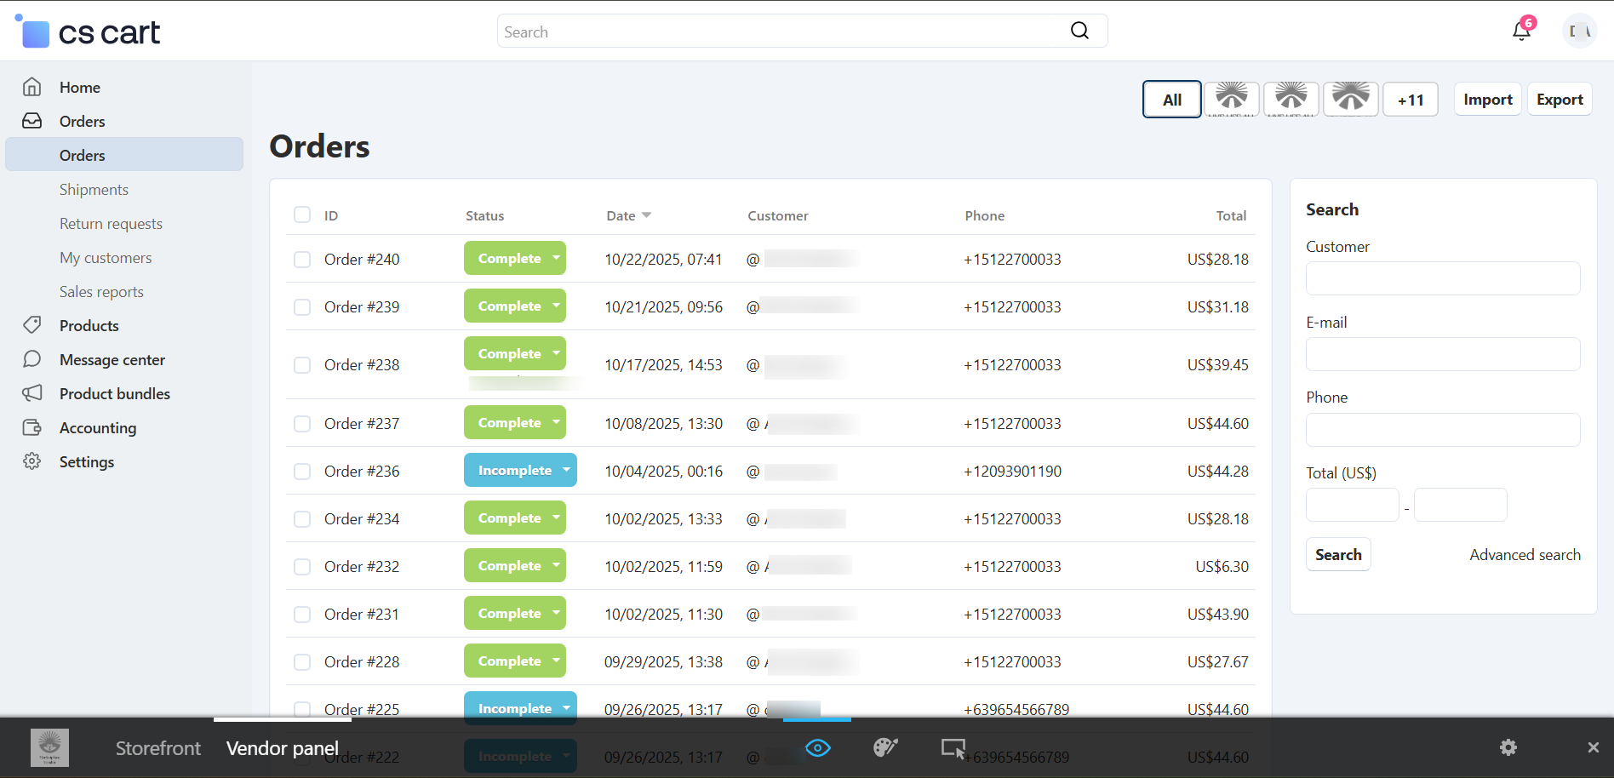Click the eye preview icon in bottom bar
This screenshot has height=778, width=1614.
pyautogui.click(x=817, y=747)
